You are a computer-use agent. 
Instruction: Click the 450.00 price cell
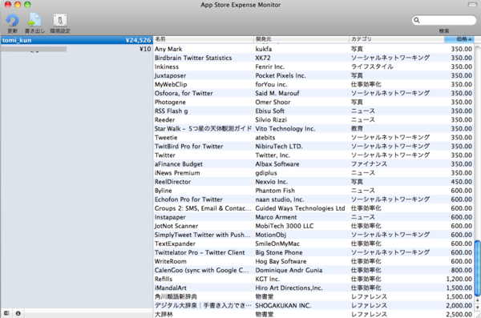click(462, 182)
